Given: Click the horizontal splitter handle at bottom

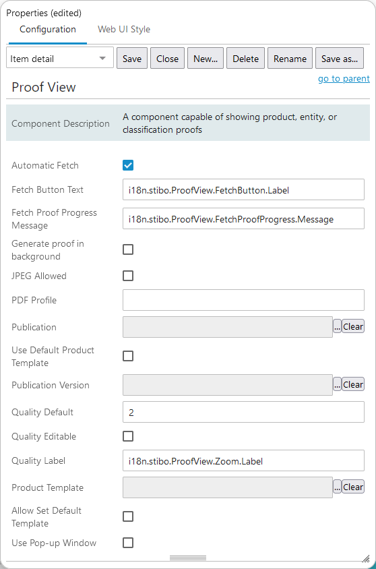Looking at the screenshot, I should [188, 558].
